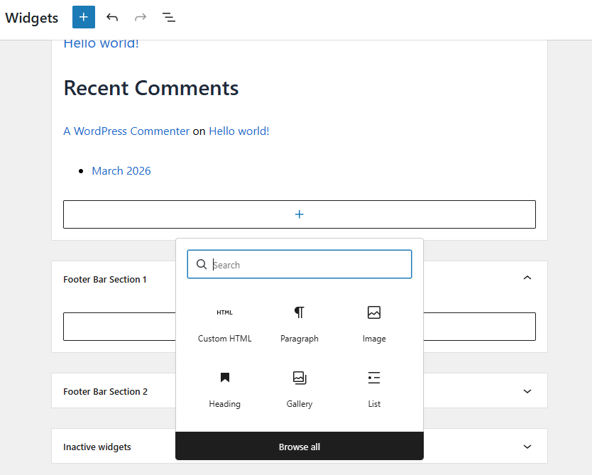
Task: Open the List View outline
Action: pyautogui.click(x=169, y=17)
